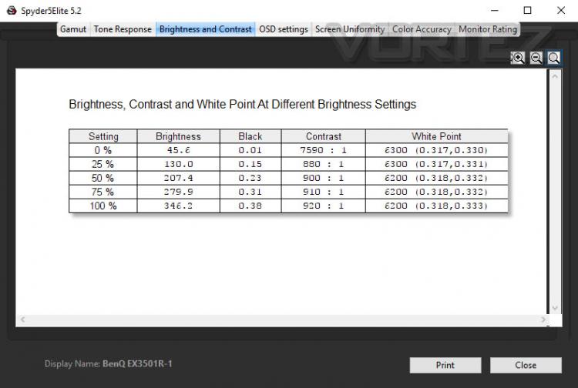Switch to the Screen Uniformity tab
The height and width of the screenshot is (388, 578).
(350, 29)
